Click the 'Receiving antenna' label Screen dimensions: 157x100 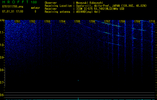[57, 12]
